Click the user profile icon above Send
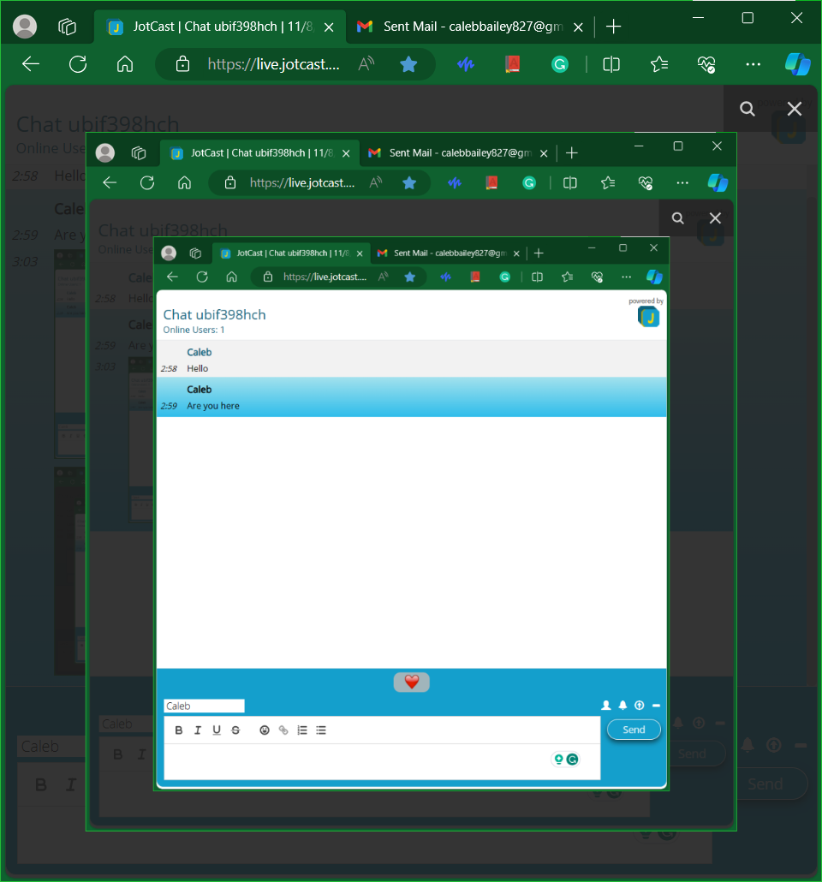The image size is (822, 882). [x=606, y=706]
